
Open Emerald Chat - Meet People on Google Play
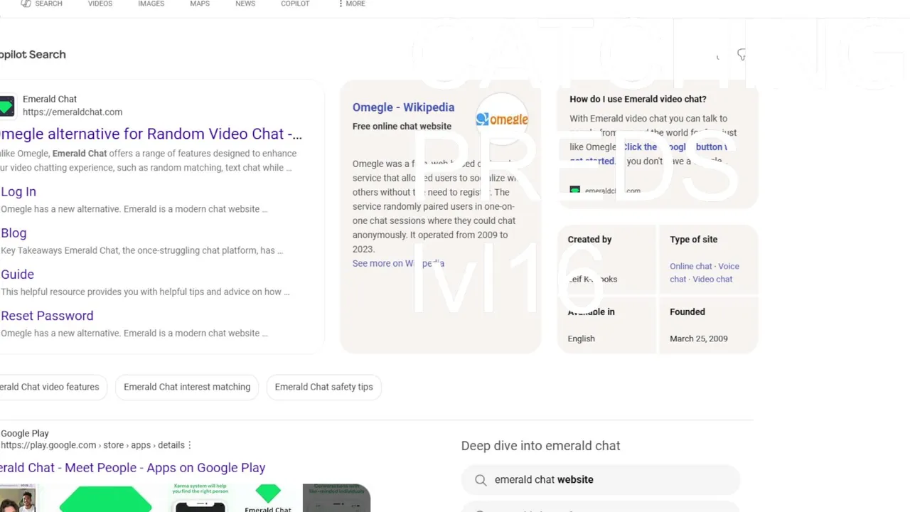tap(132, 467)
